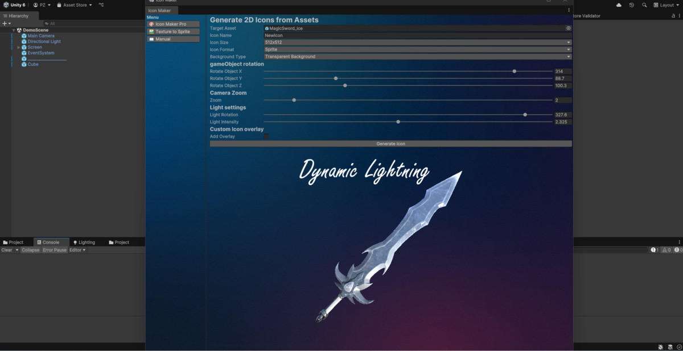
Task: Open the Layout dropdown
Action: click(665, 5)
